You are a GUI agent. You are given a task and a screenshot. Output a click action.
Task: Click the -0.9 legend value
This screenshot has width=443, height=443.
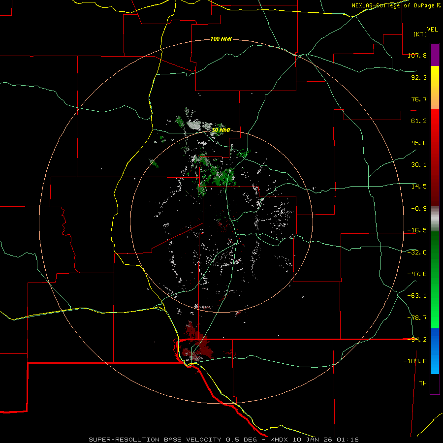pyautogui.click(x=419, y=209)
